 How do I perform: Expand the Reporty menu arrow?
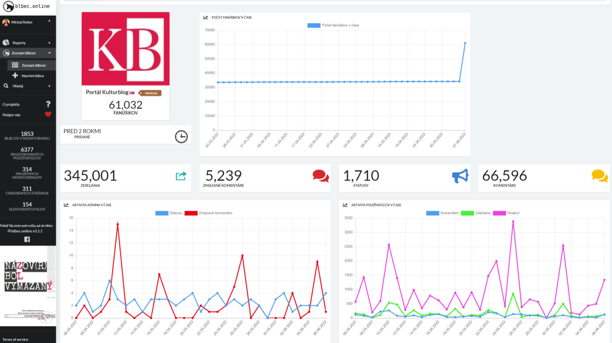pos(49,42)
